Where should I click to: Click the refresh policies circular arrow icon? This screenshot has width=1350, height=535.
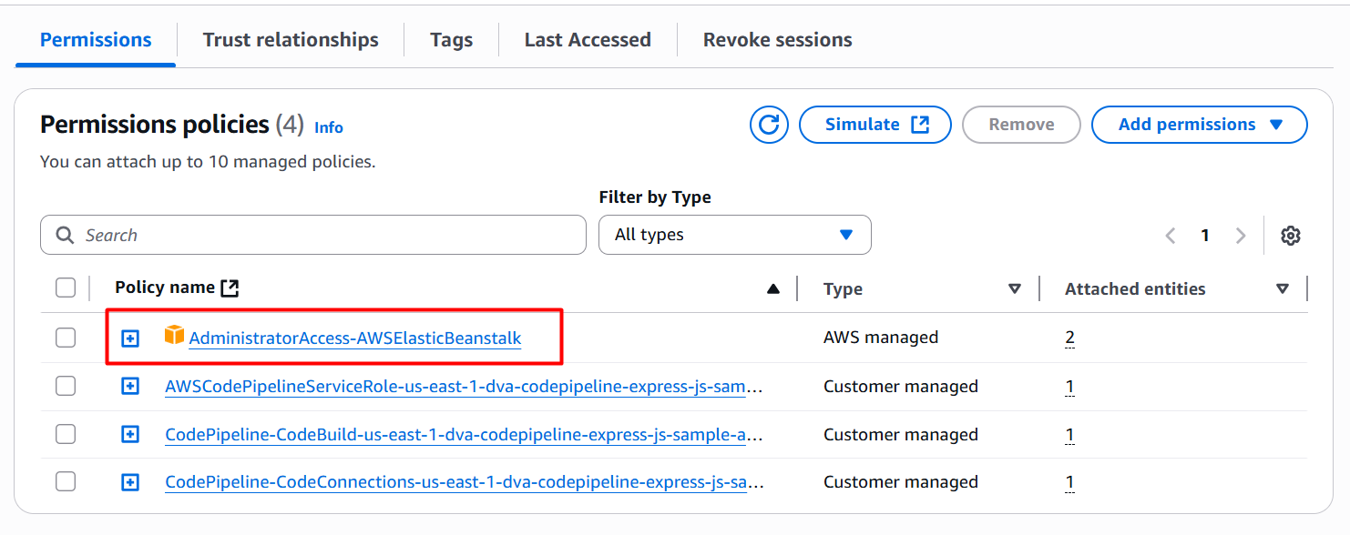click(x=769, y=125)
